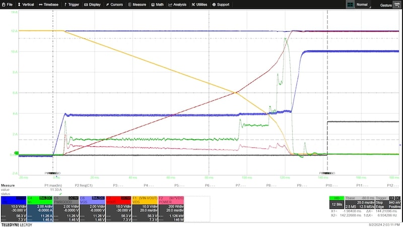Open the Trigger descriptor box
The width and height of the screenshot is (403, 227).
(x=388, y=202)
